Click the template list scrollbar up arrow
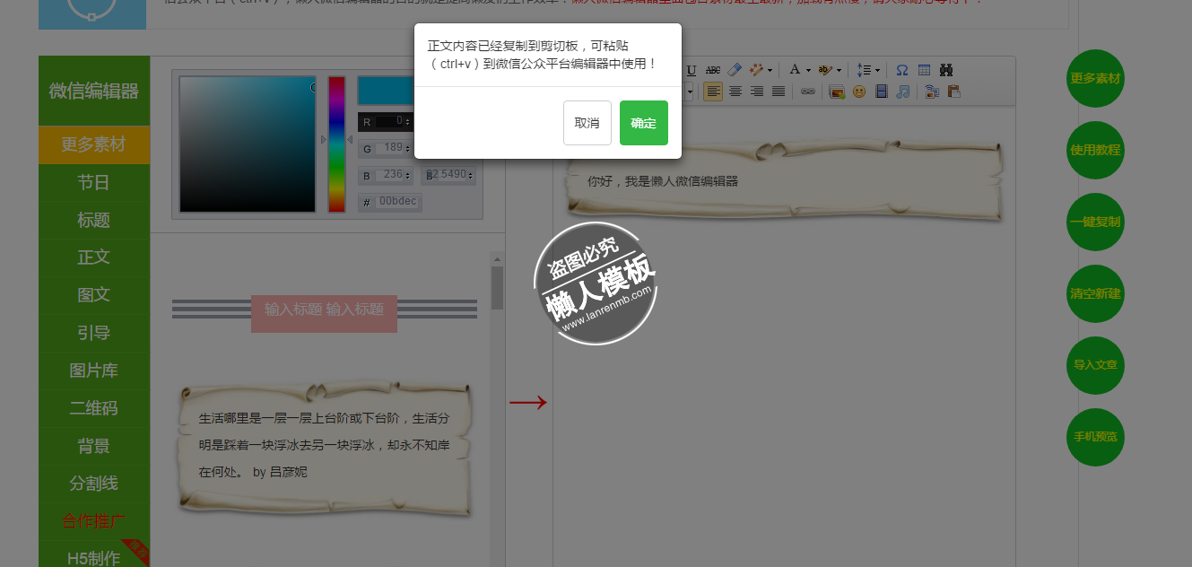This screenshot has height=567, width=1192. (x=497, y=259)
